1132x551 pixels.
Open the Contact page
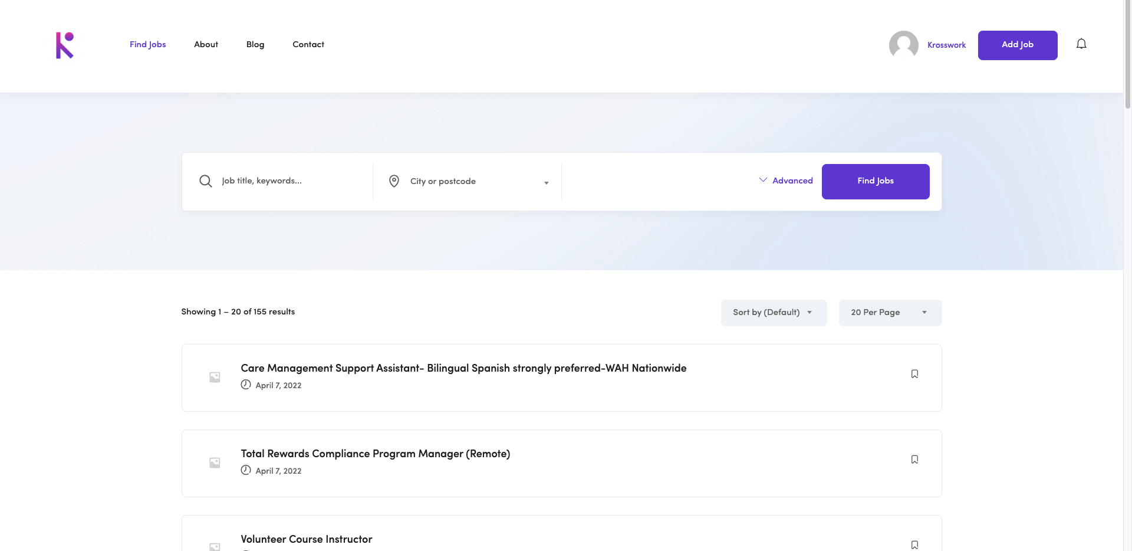coord(308,45)
